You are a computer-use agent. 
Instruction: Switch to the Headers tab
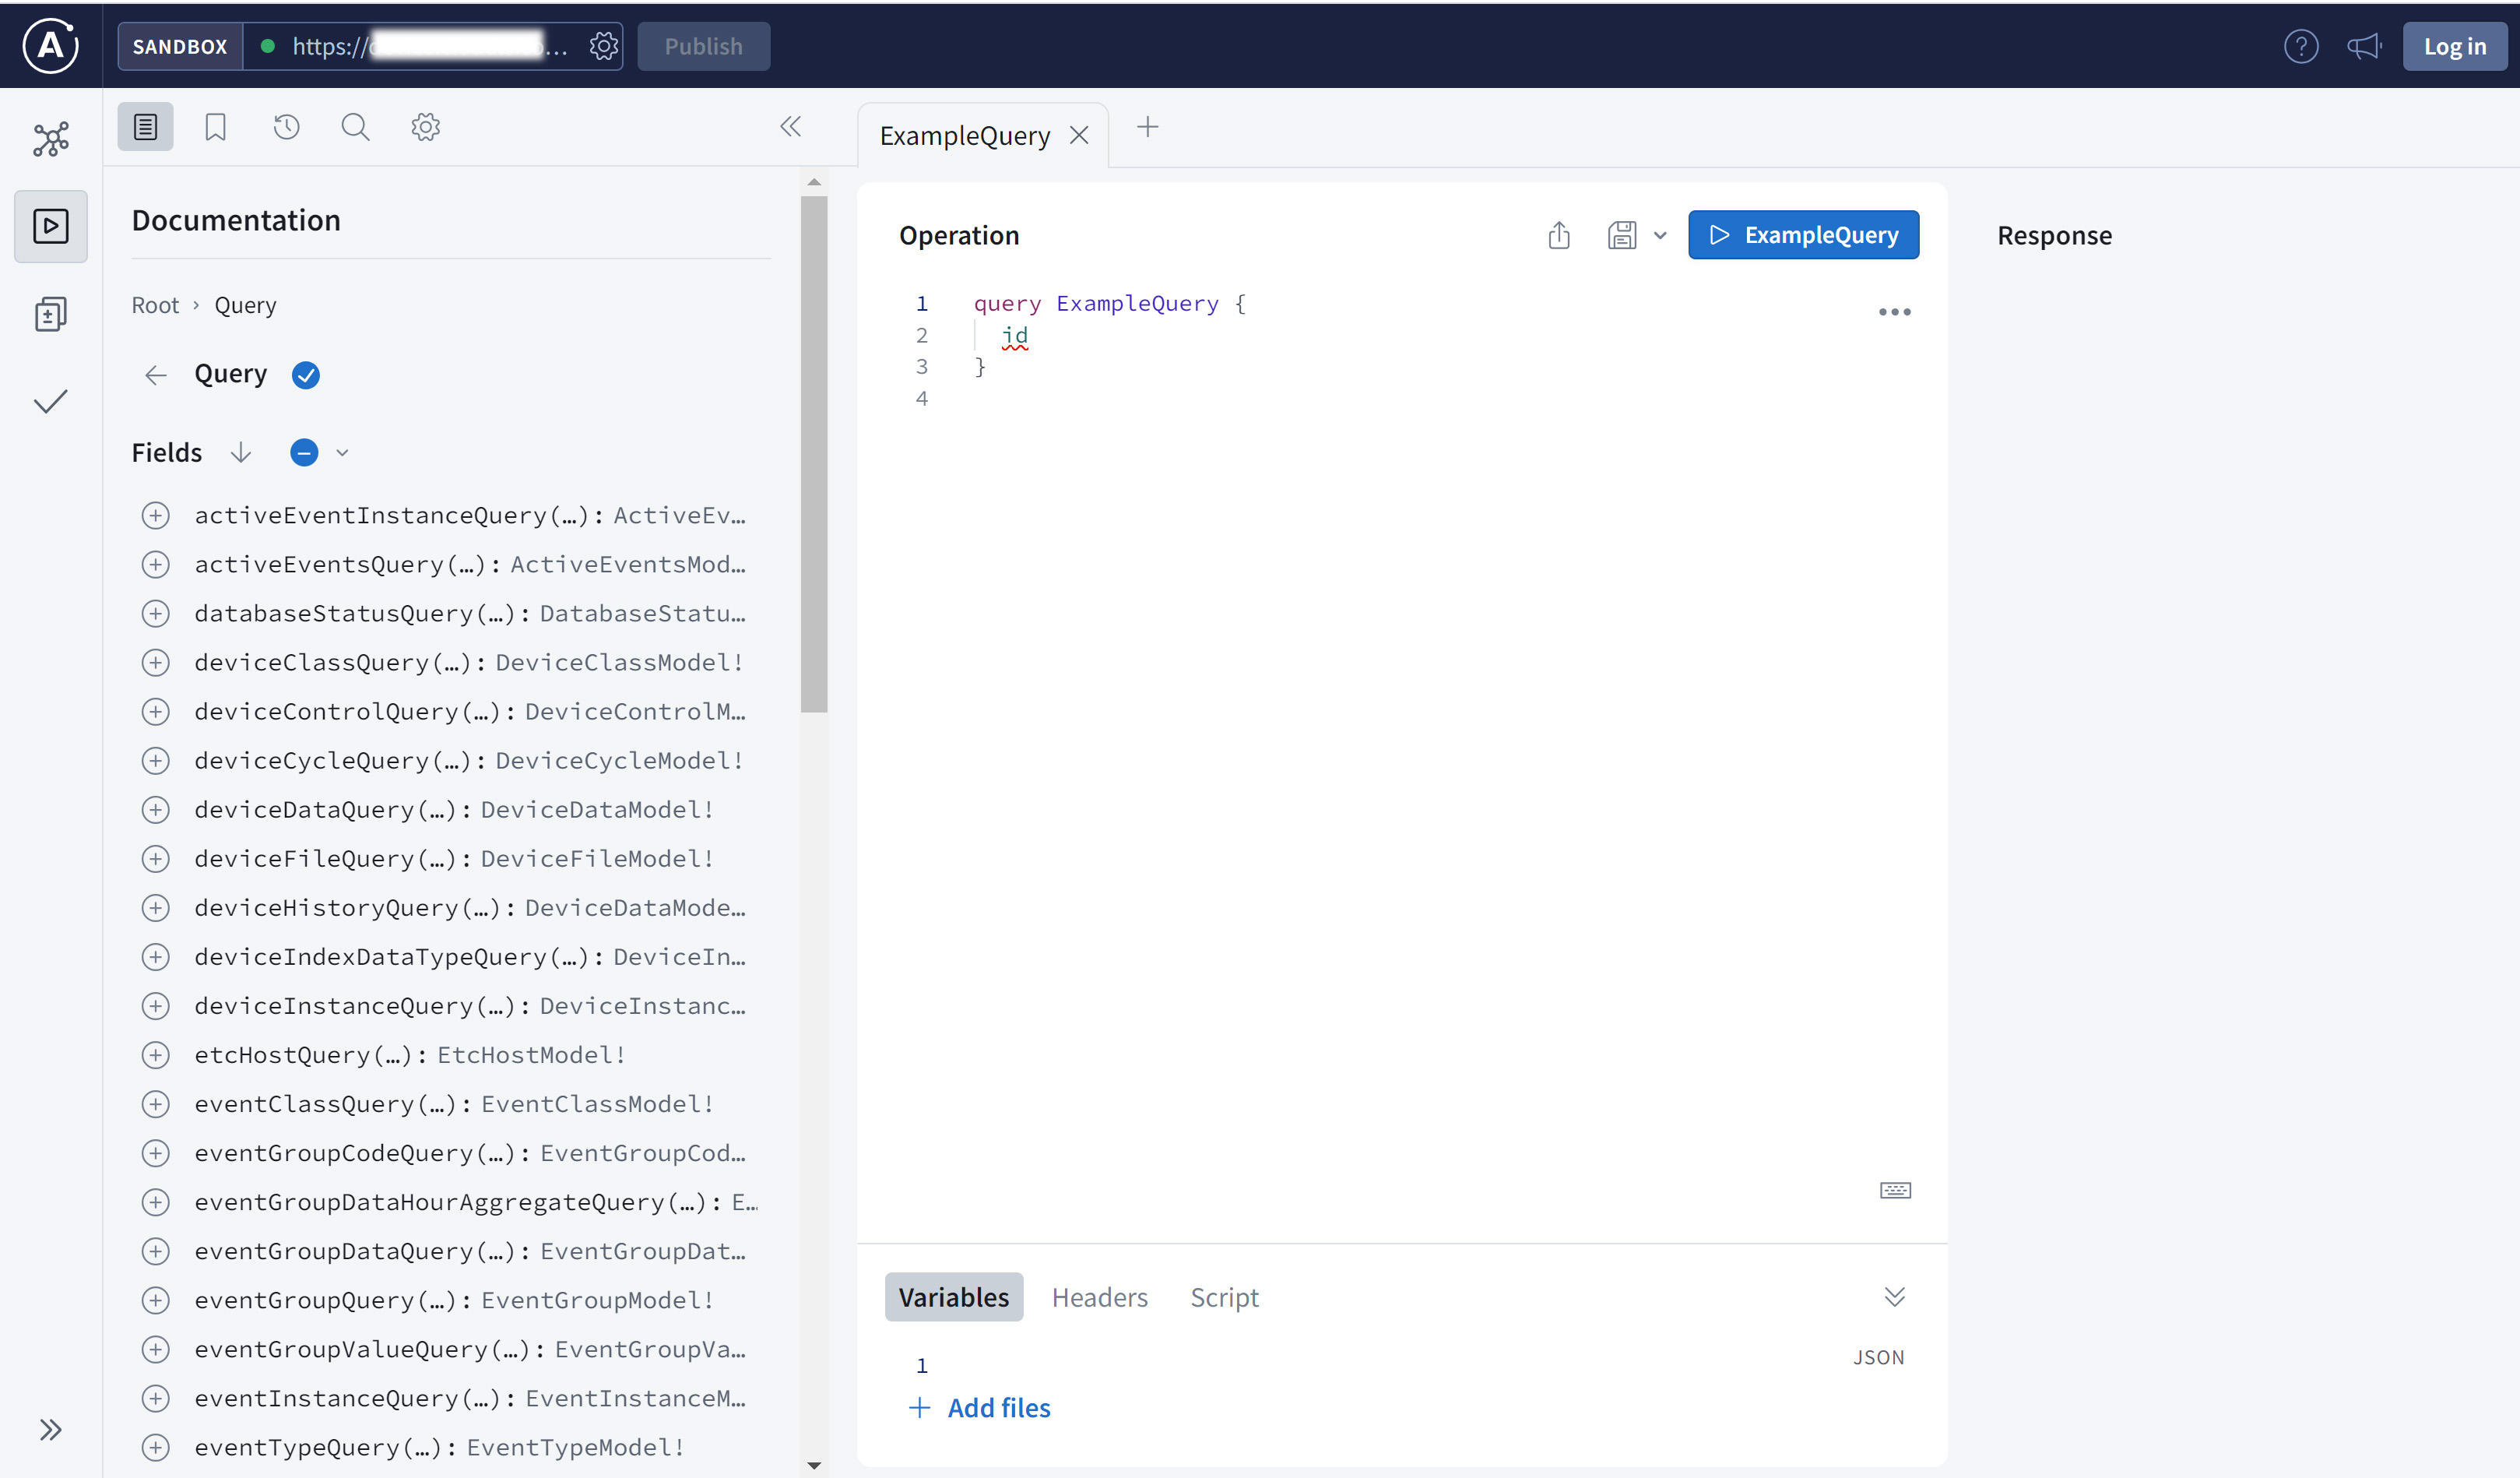tap(1099, 1297)
